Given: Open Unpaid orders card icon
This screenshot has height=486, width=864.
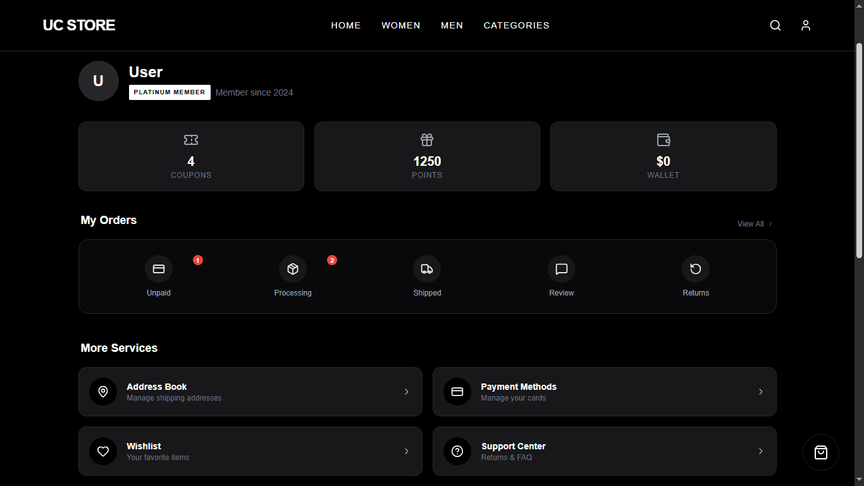Looking at the screenshot, I should point(159,269).
